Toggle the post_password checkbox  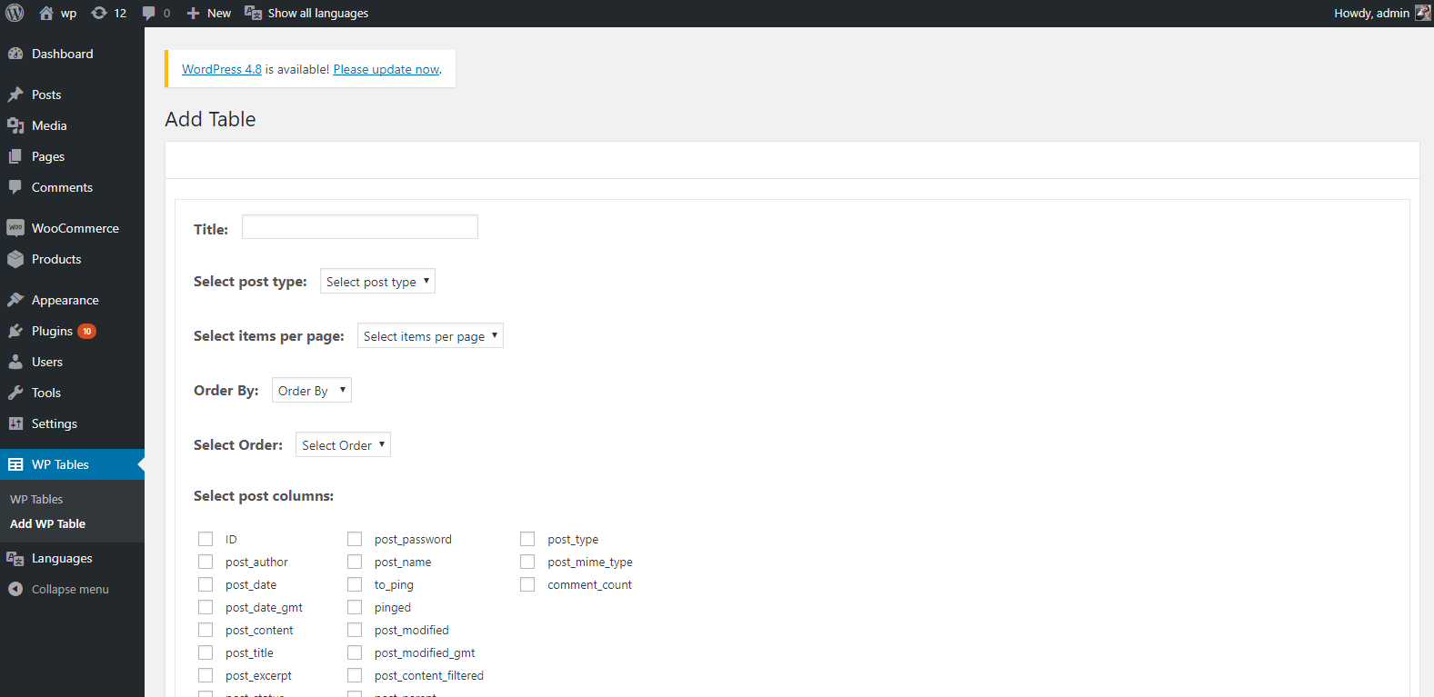click(355, 539)
